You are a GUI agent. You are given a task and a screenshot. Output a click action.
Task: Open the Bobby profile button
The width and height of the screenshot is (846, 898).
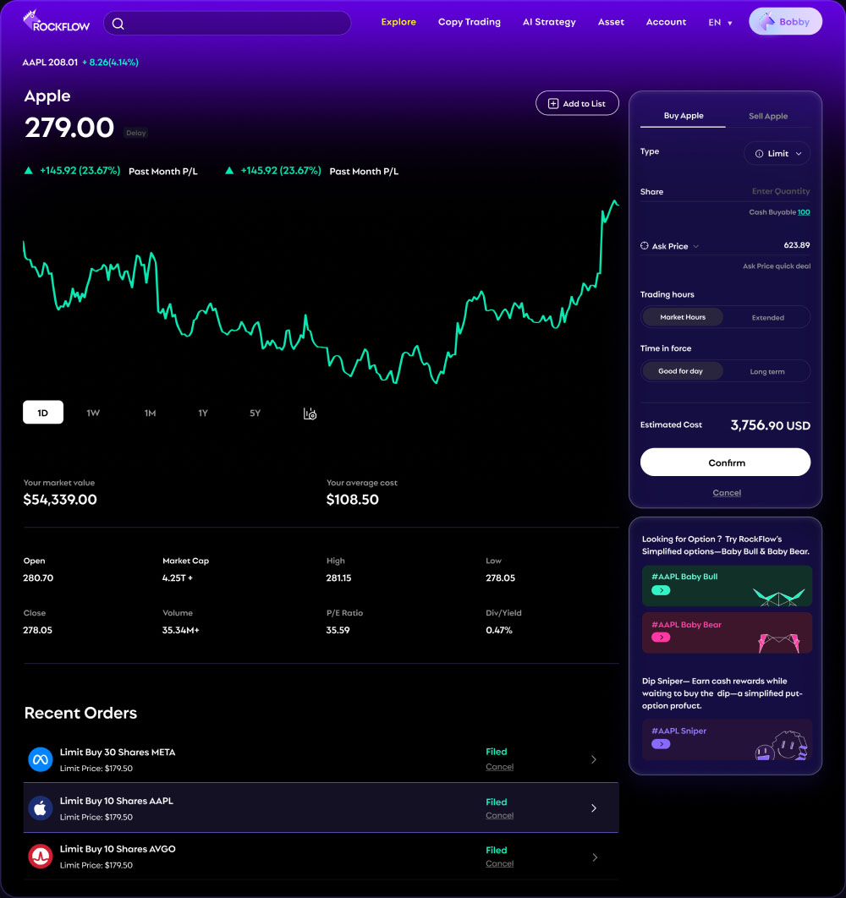click(x=785, y=22)
